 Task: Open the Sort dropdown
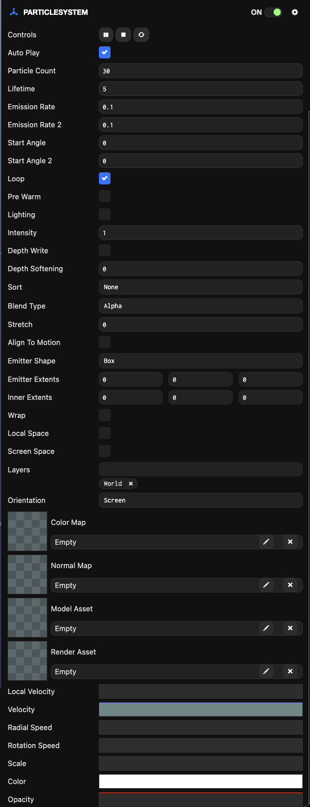200,287
